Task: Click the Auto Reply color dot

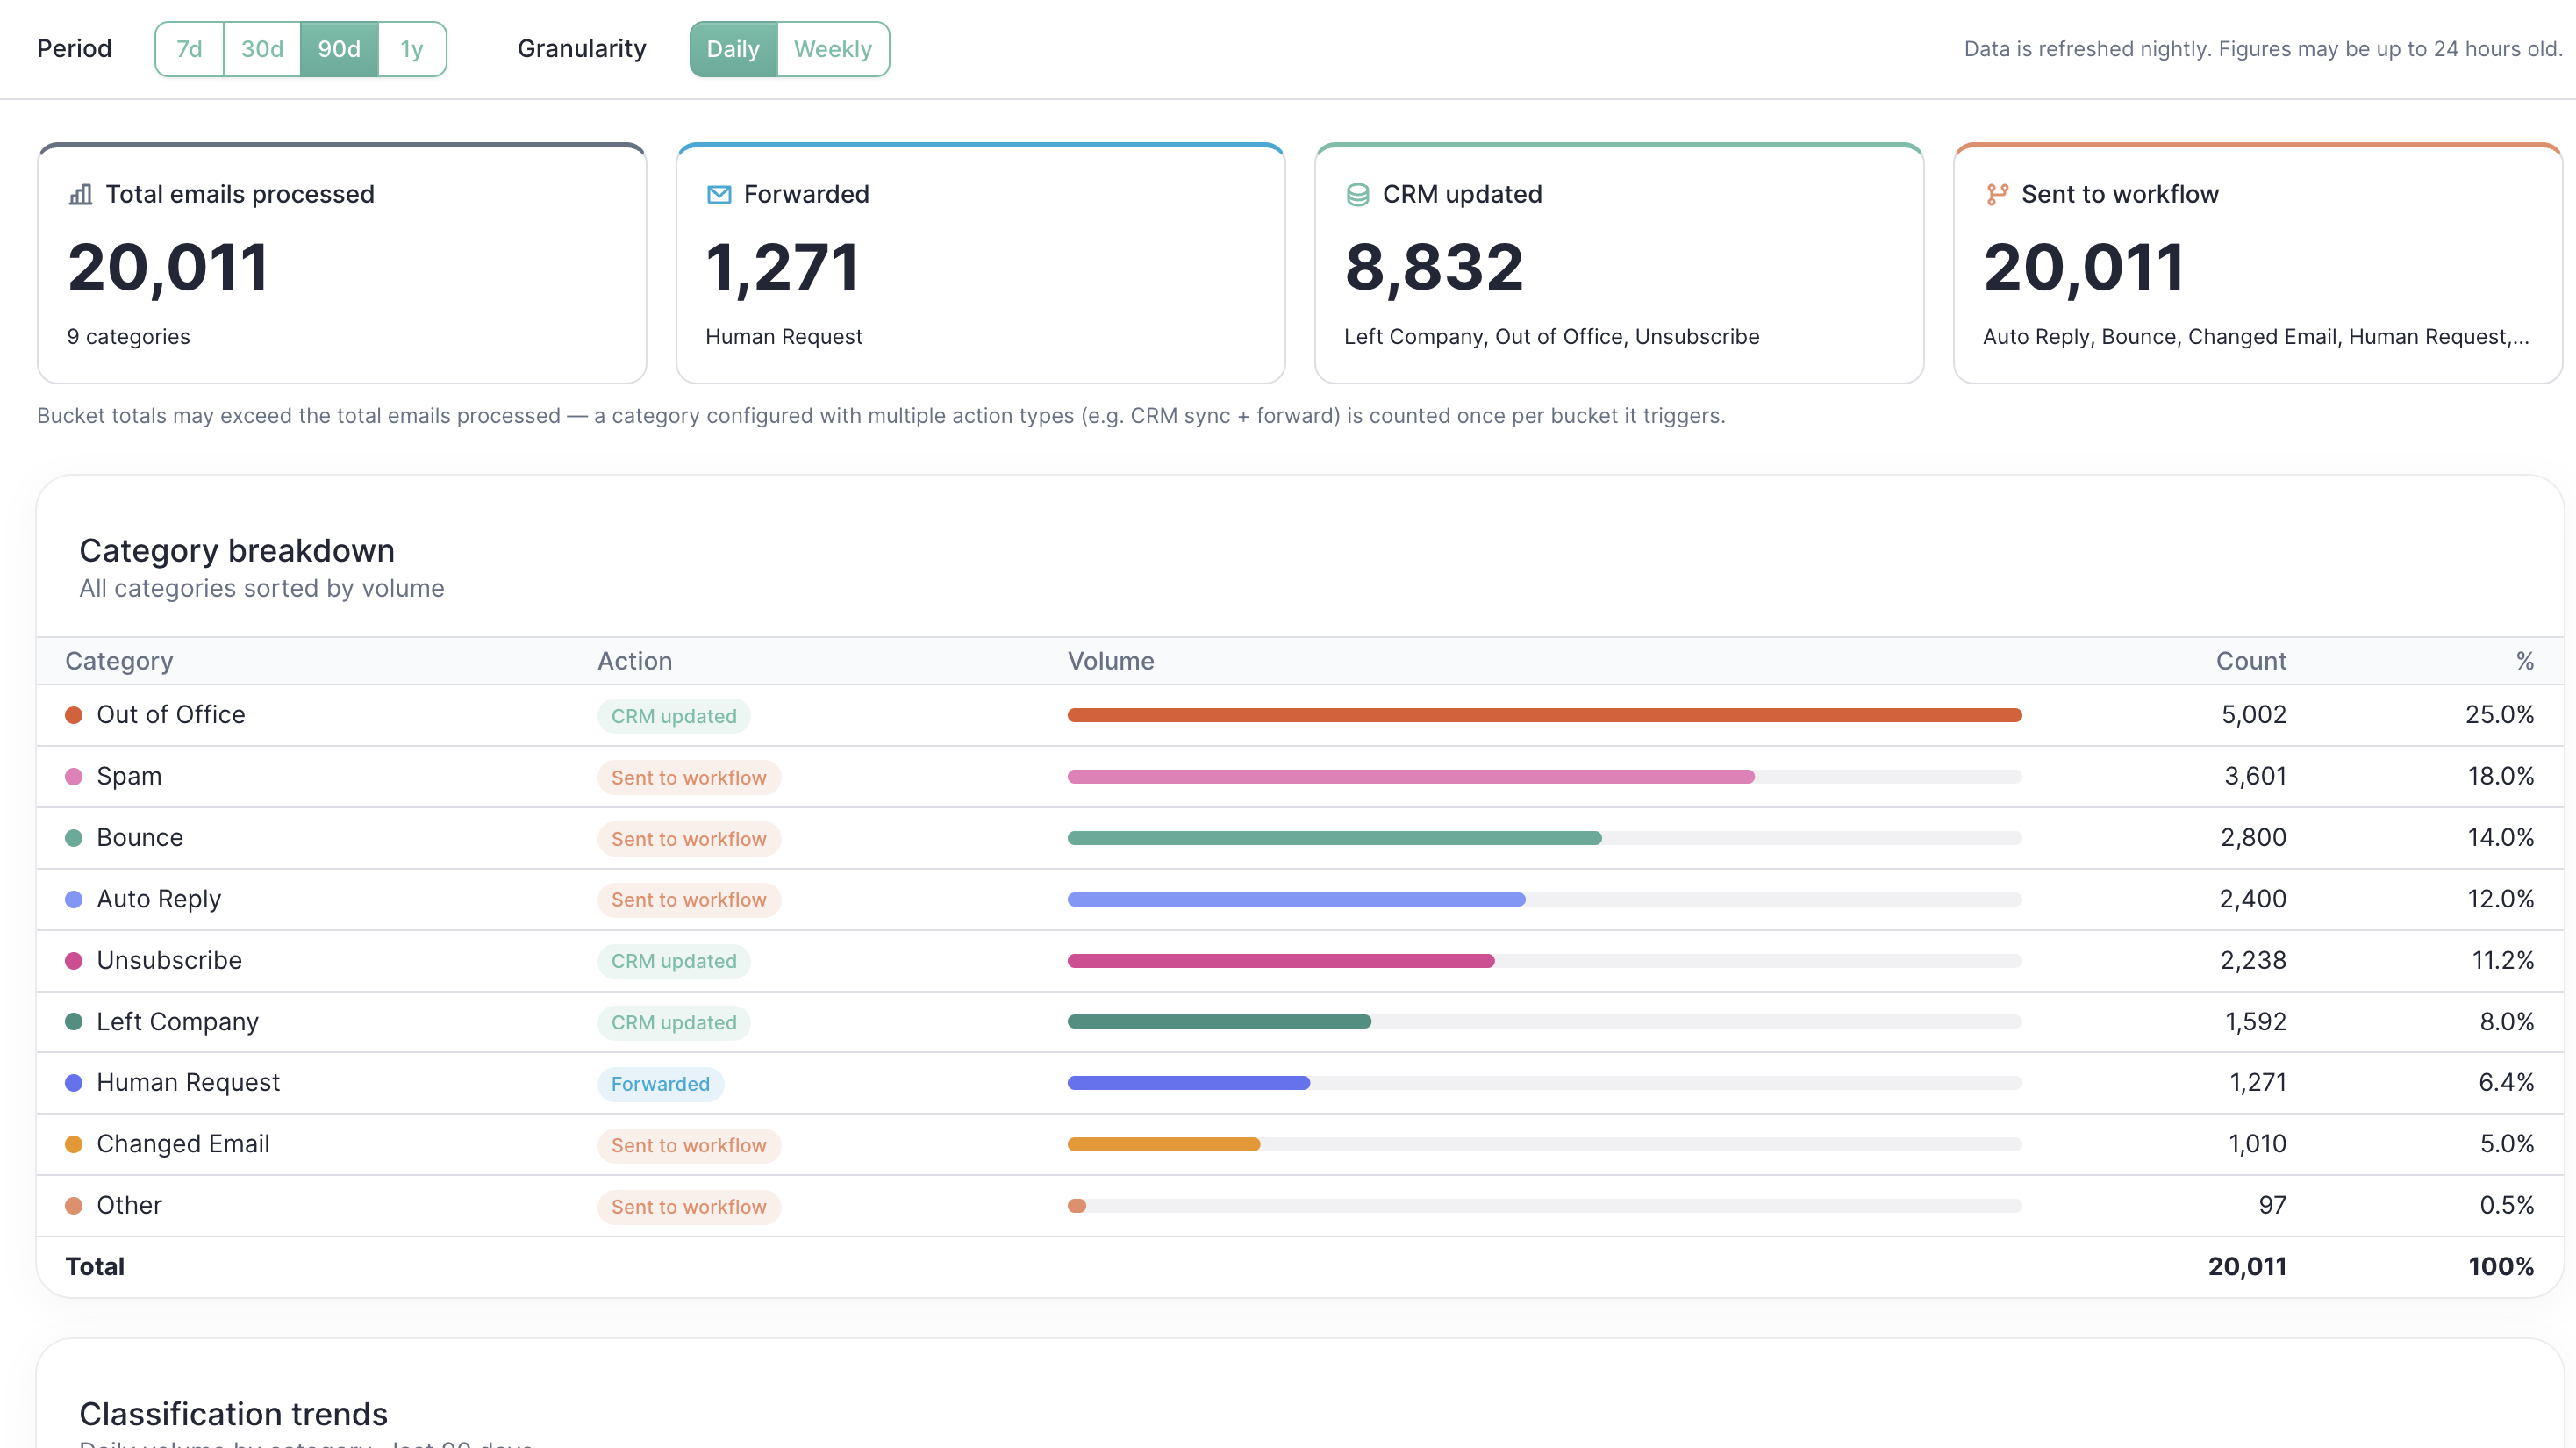Action: tap(73, 899)
